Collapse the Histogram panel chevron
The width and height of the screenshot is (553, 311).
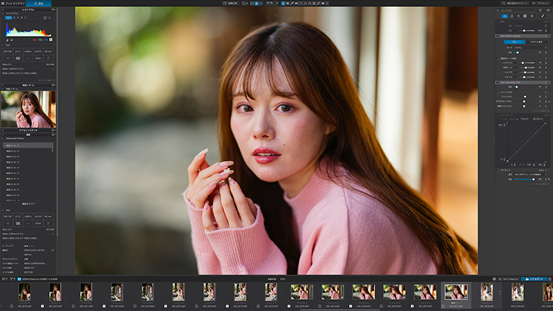click(x=3, y=13)
